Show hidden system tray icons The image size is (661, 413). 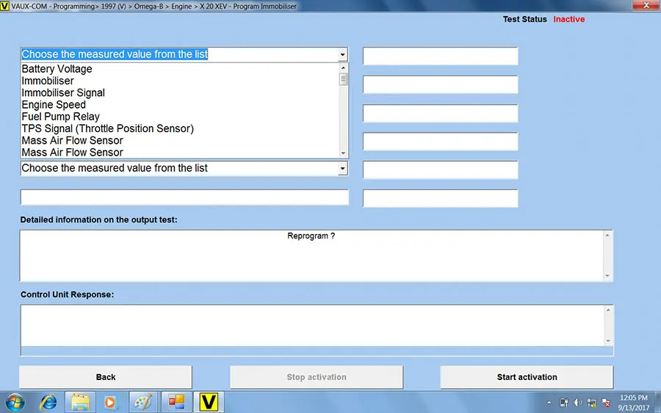coord(549,403)
